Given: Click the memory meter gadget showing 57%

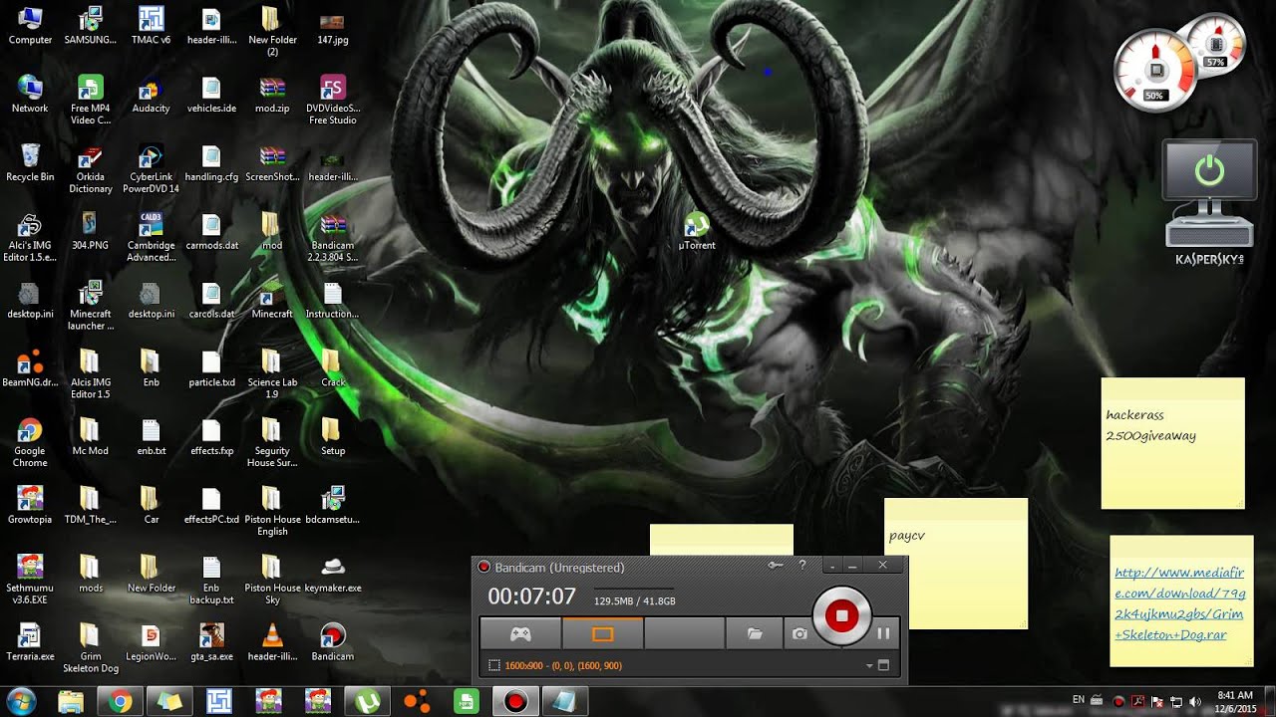Looking at the screenshot, I should 1215,45.
